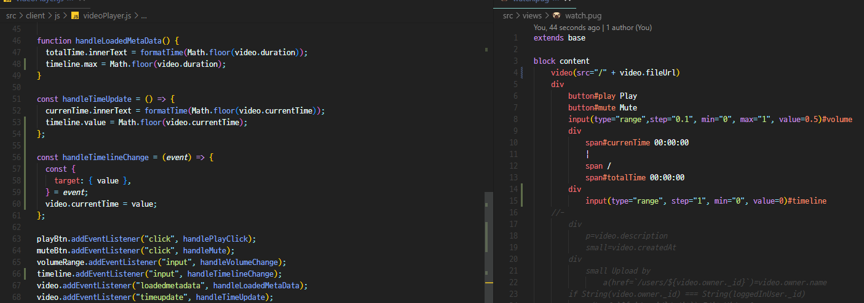Screen dimensions: 864x303
Task: Click 'span#currenTime 00:00:00' line
Action: point(637,142)
